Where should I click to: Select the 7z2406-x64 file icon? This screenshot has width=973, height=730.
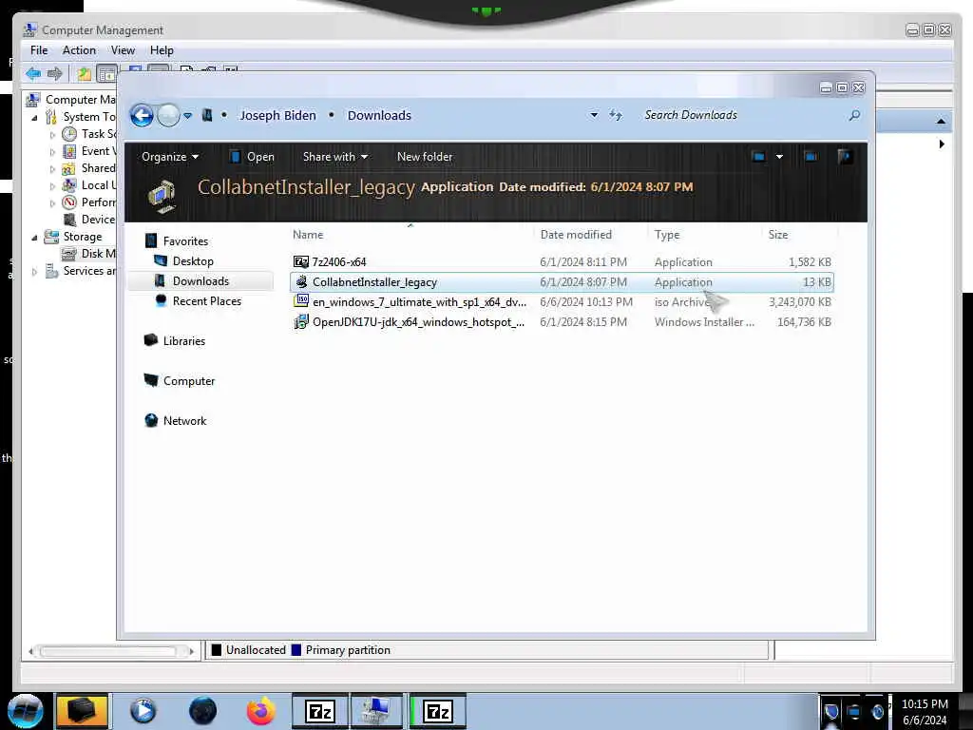point(301,262)
